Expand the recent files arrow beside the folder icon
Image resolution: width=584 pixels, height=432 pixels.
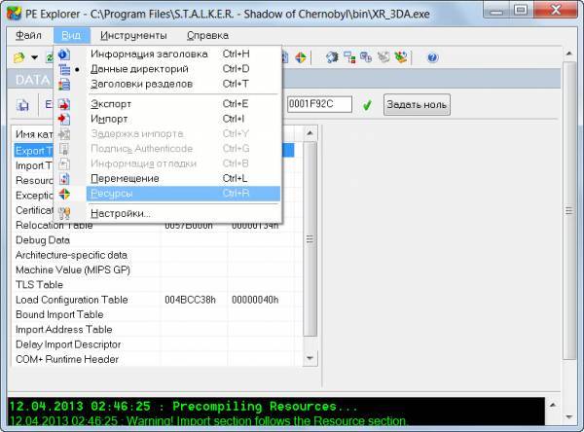point(35,57)
